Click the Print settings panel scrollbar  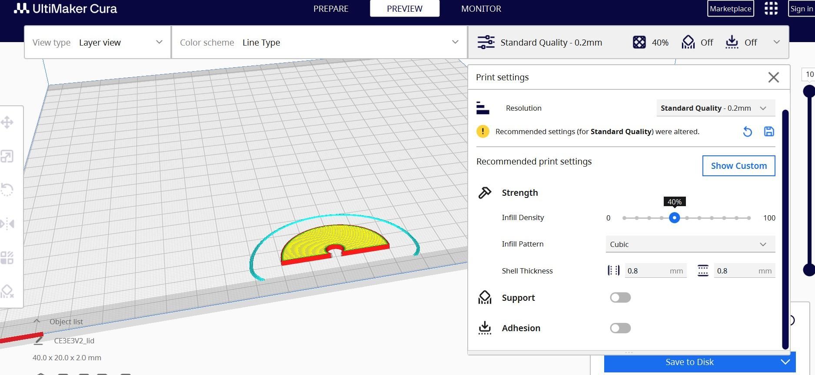click(x=785, y=229)
